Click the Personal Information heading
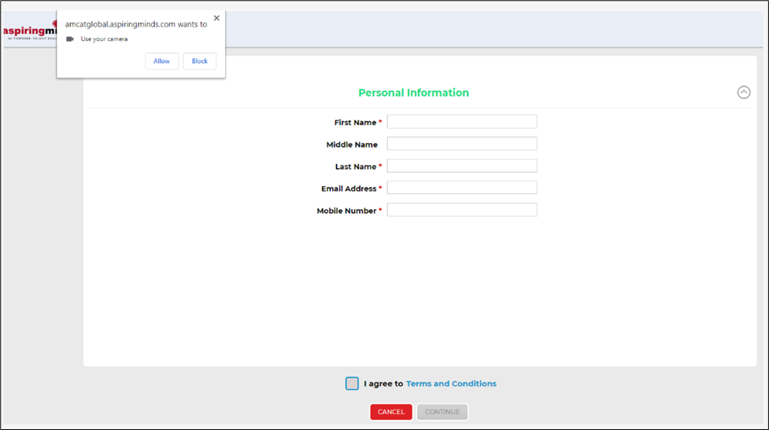The width and height of the screenshot is (769, 430). coord(413,93)
